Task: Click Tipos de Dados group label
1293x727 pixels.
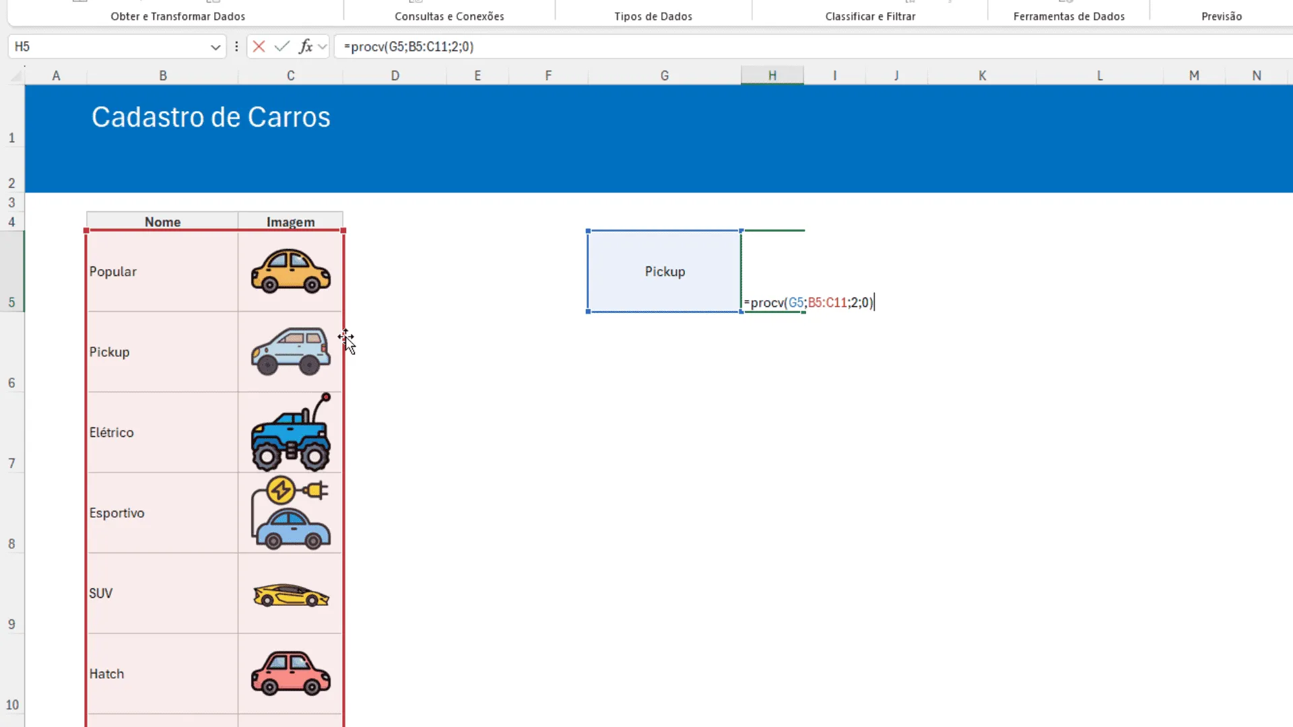Action: 653,16
